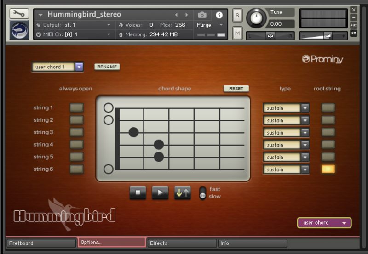Open the Purge menu
The width and height of the screenshot is (368, 254).
coord(210,25)
